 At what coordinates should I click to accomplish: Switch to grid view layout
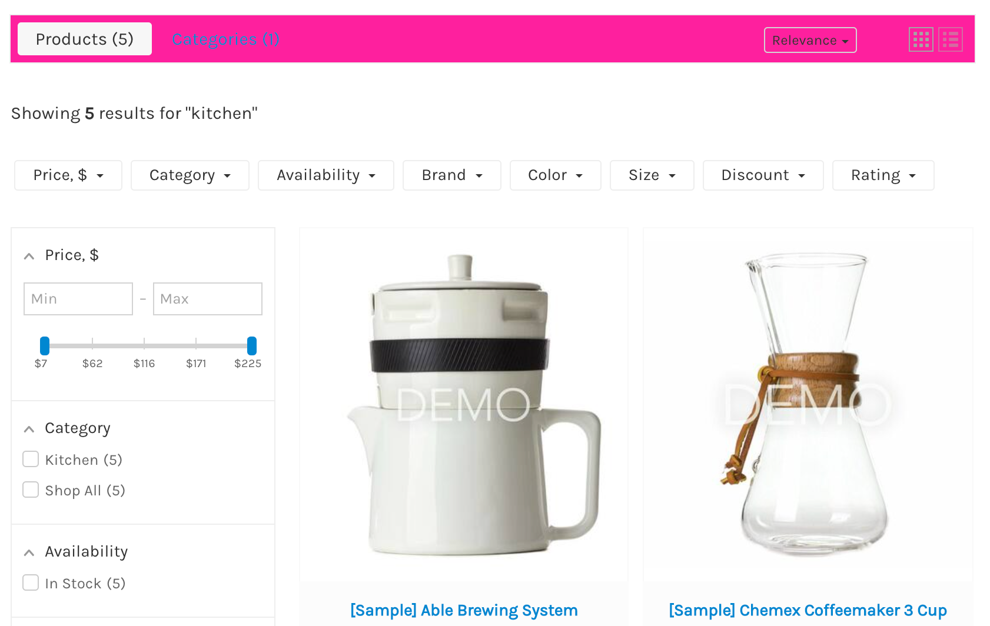[921, 40]
